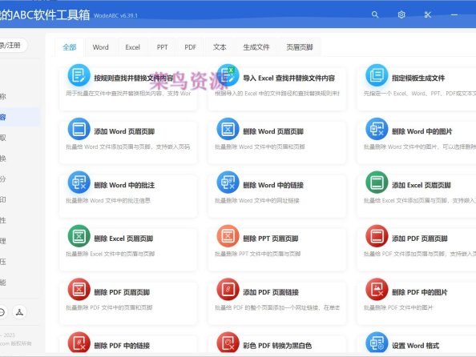Viewport: 476px width, 357px height.
Task: Switch to the 页眉页脚 tab
Action: [x=300, y=47]
